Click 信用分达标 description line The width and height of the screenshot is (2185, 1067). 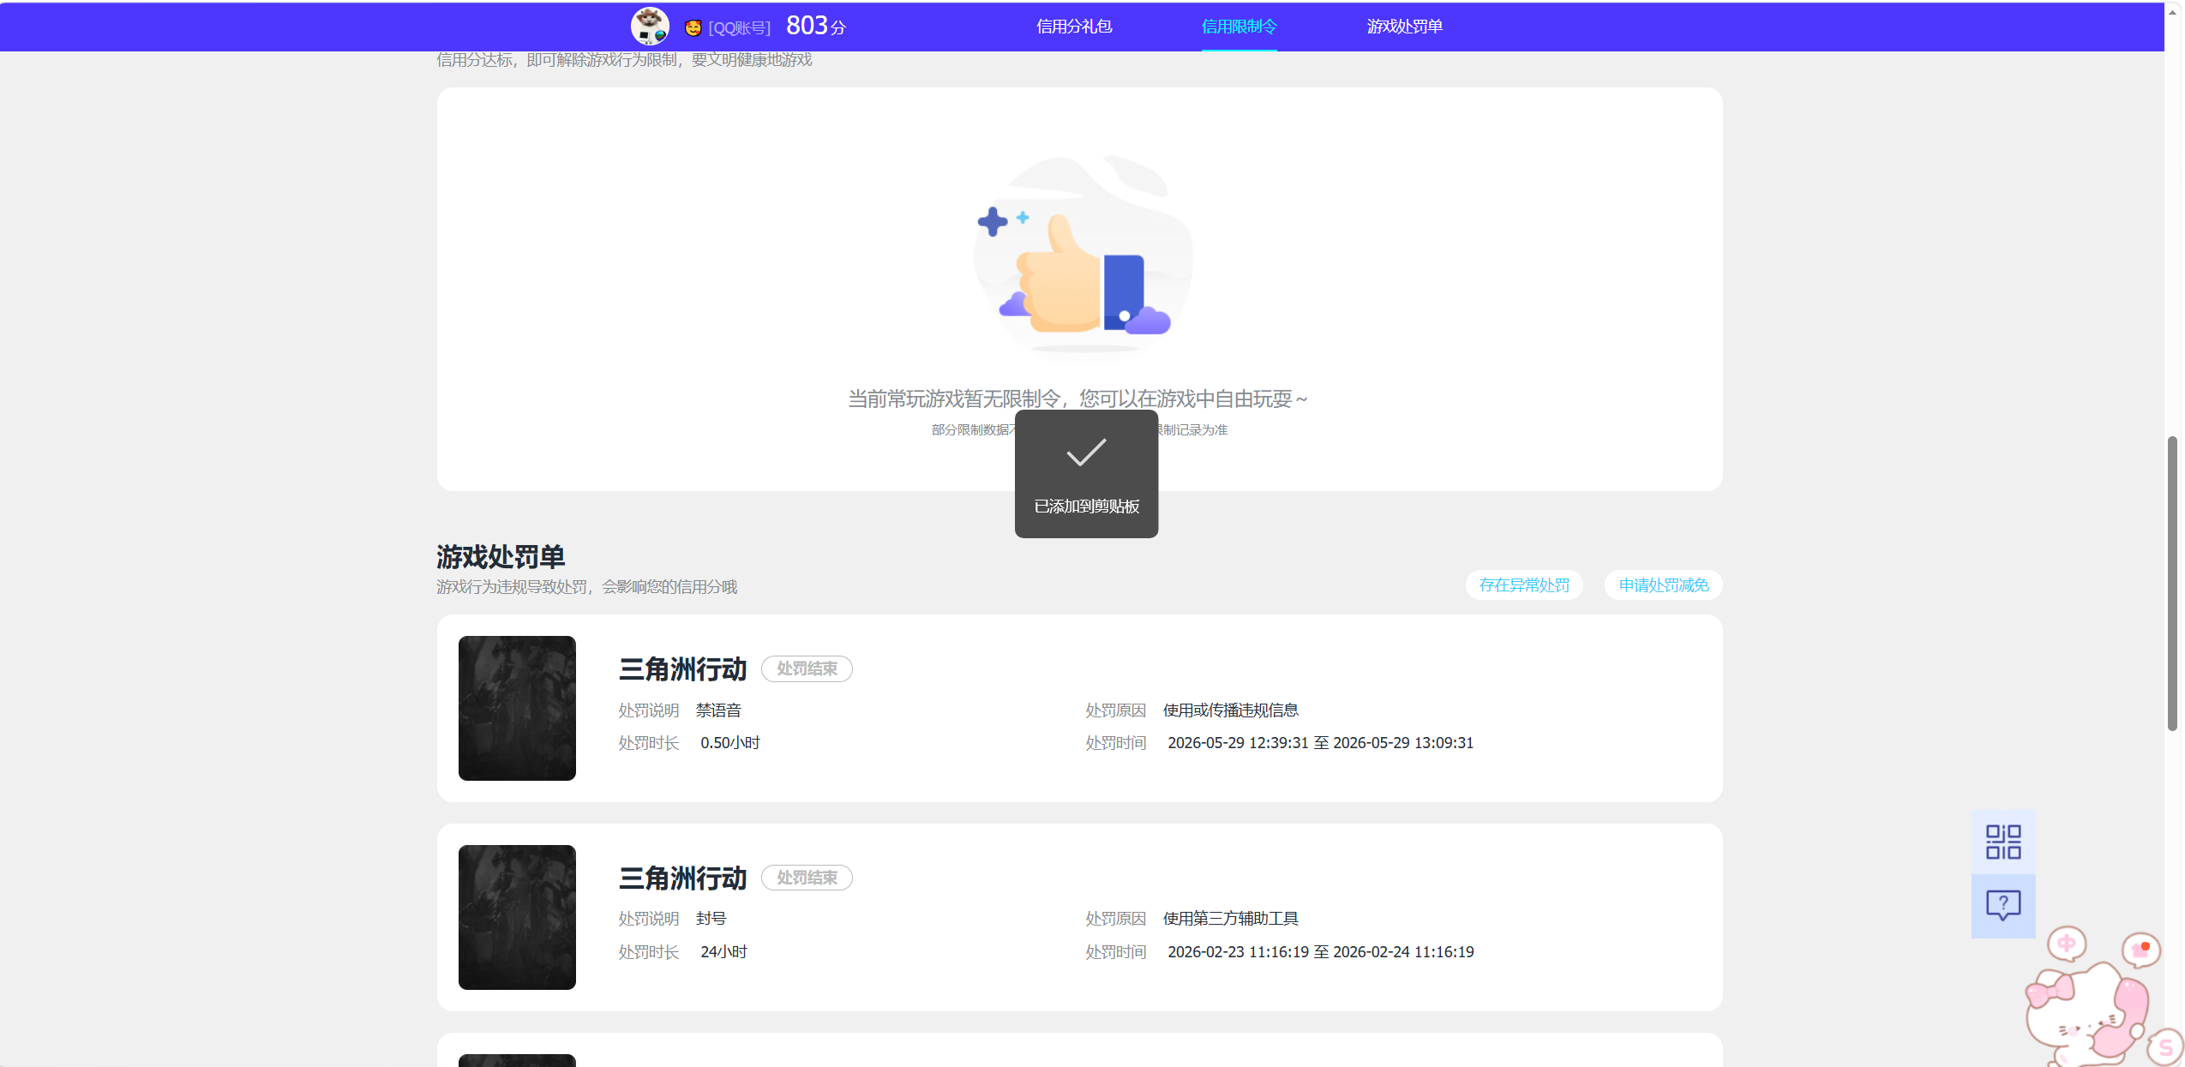(x=624, y=60)
